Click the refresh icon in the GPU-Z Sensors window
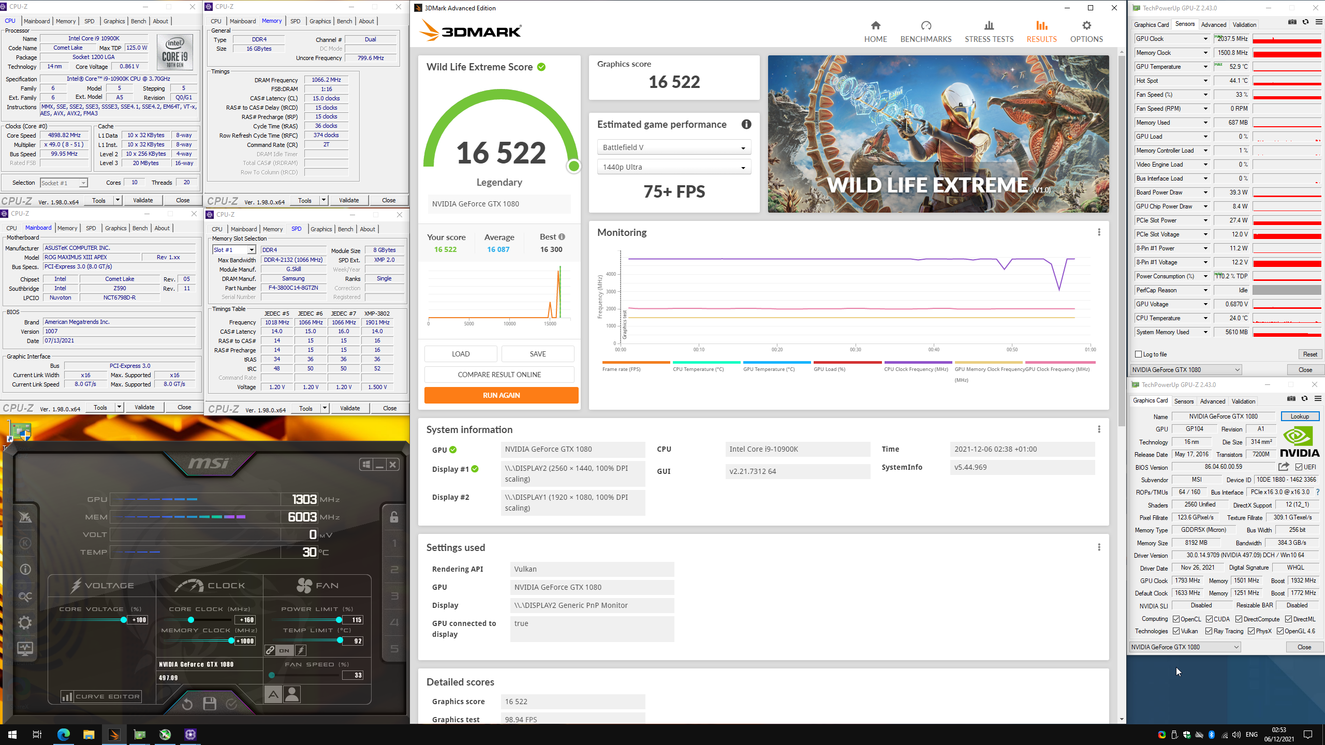Image resolution: width=1325 pixels, height=745 pixels. 1305,22
